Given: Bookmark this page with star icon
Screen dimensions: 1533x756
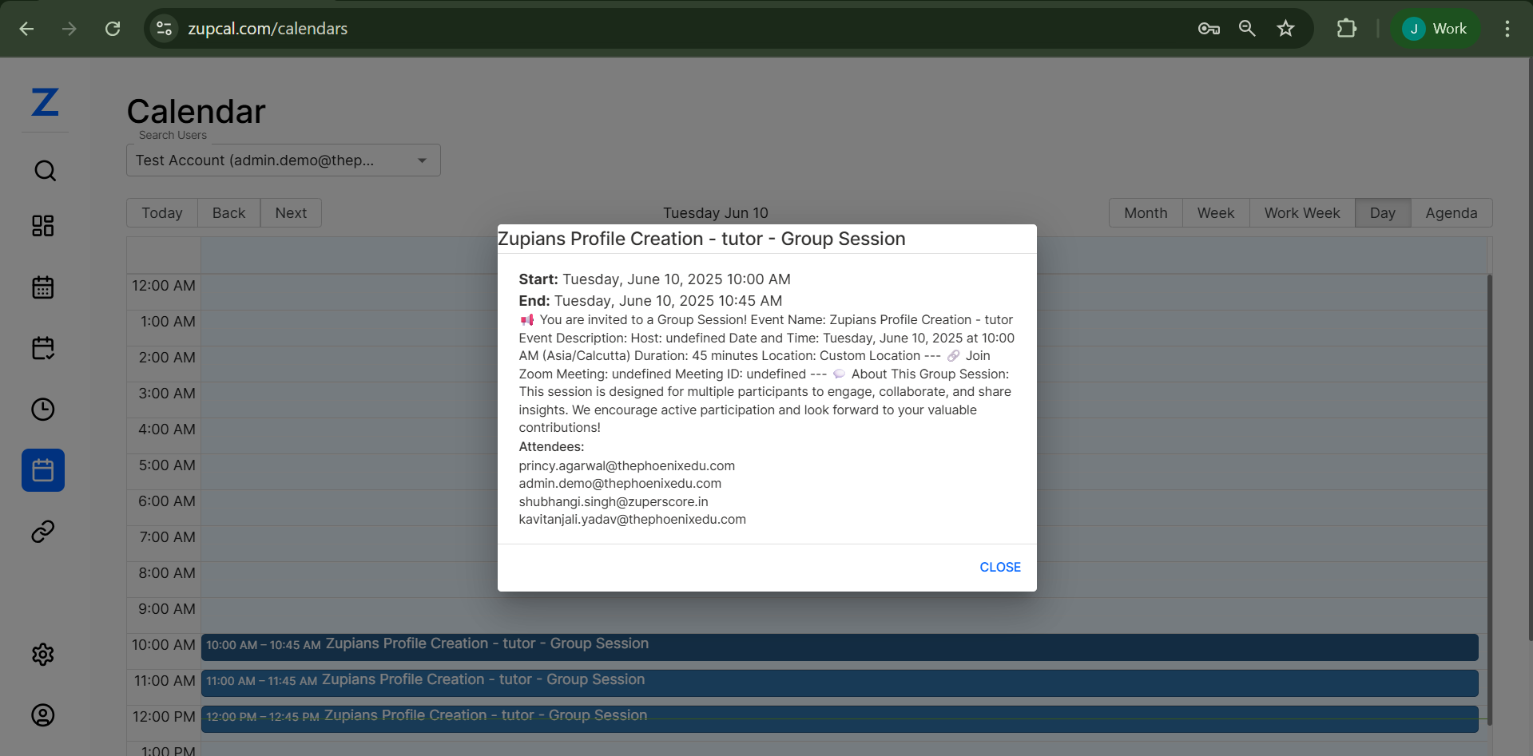Looking at the screenshot, I should 1285,29.
